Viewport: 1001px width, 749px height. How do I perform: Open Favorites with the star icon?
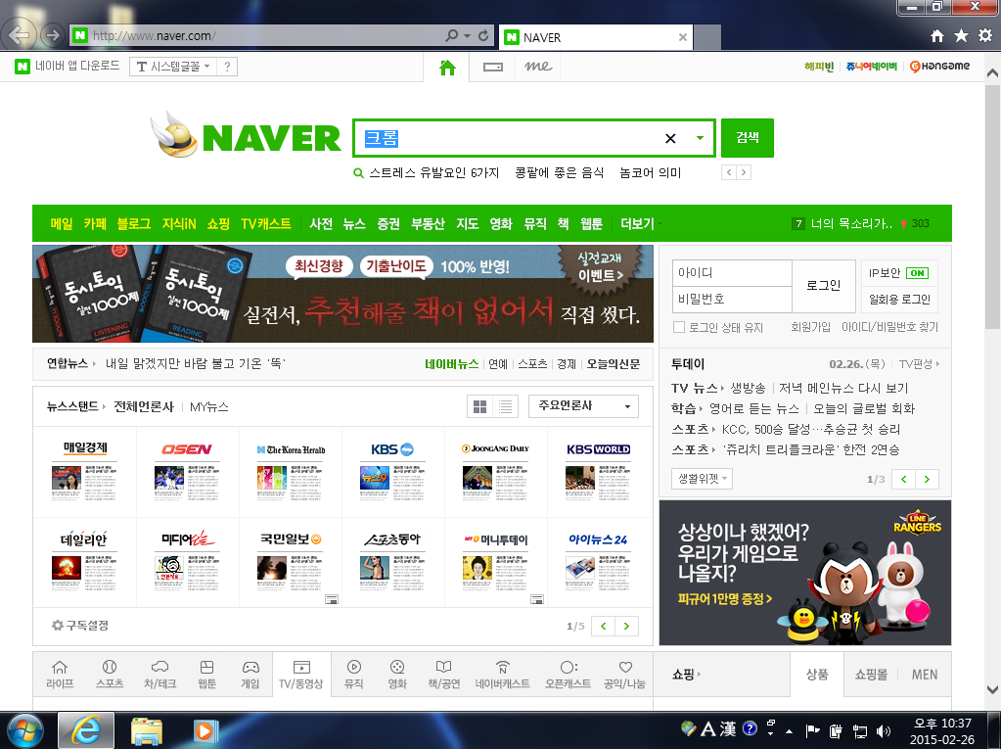[961, 36]
